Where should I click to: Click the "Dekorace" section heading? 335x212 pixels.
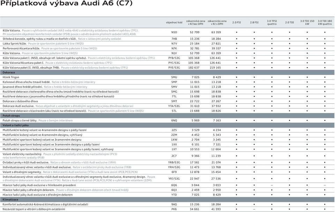point(9,73)
